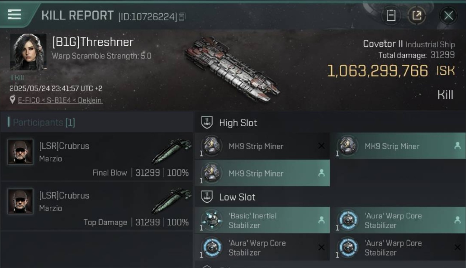Share the kill report externally
466x268 pixels.
417,15
